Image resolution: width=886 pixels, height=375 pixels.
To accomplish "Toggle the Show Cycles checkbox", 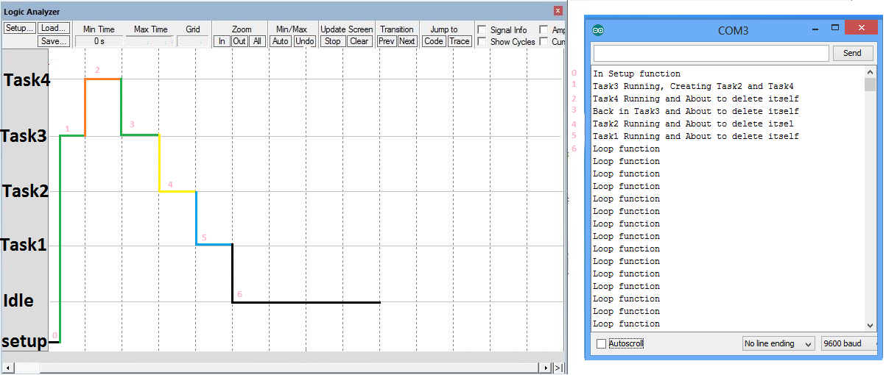I will tap(482, 42).
